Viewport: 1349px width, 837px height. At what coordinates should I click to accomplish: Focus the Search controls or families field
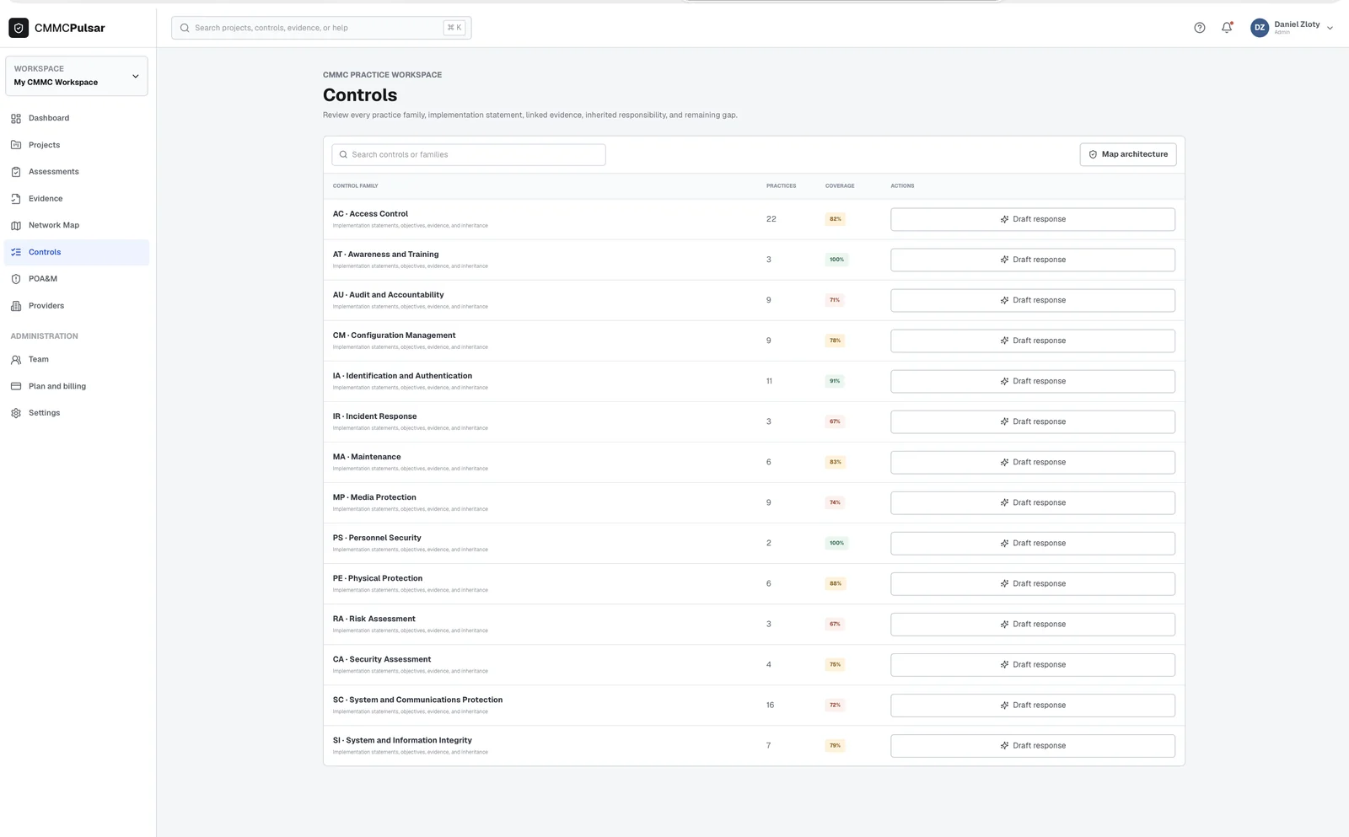coord(469,154)
